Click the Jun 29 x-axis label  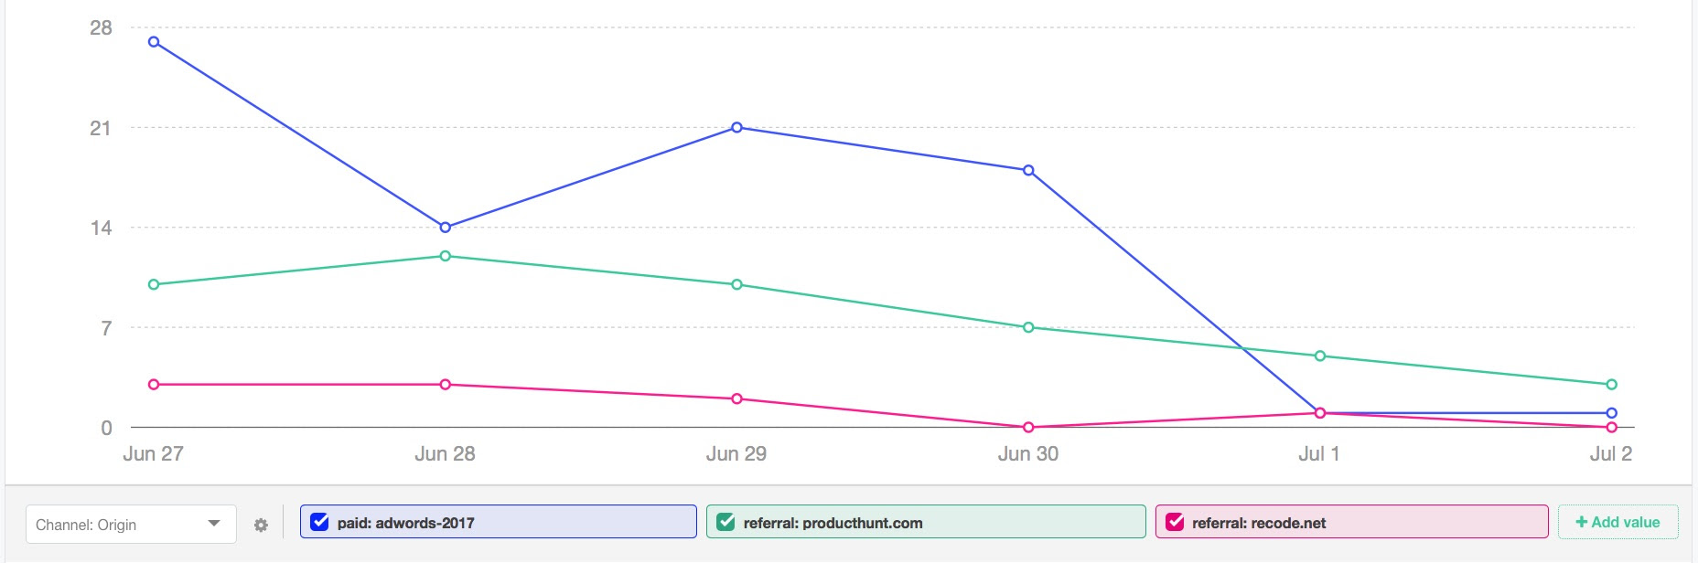click(736, 453)
